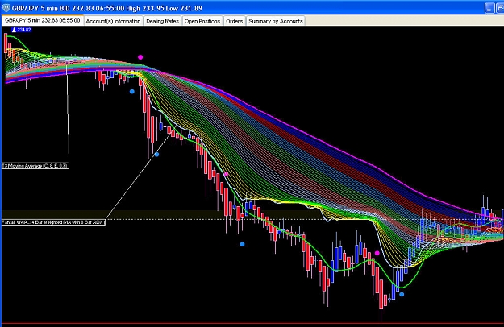Select the 4 Bar Weighted MA indicator label
This screenshot has width=504, height=327.
coord(53,222)
